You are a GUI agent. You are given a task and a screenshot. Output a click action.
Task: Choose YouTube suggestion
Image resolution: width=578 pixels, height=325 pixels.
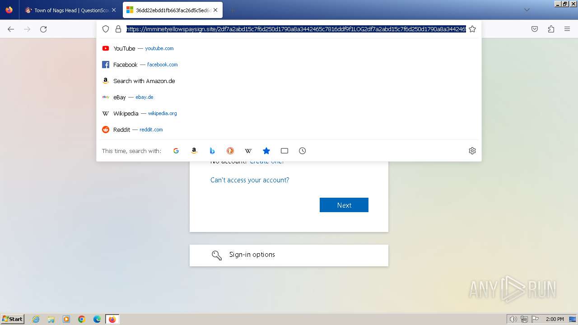(x=289, y=48)
